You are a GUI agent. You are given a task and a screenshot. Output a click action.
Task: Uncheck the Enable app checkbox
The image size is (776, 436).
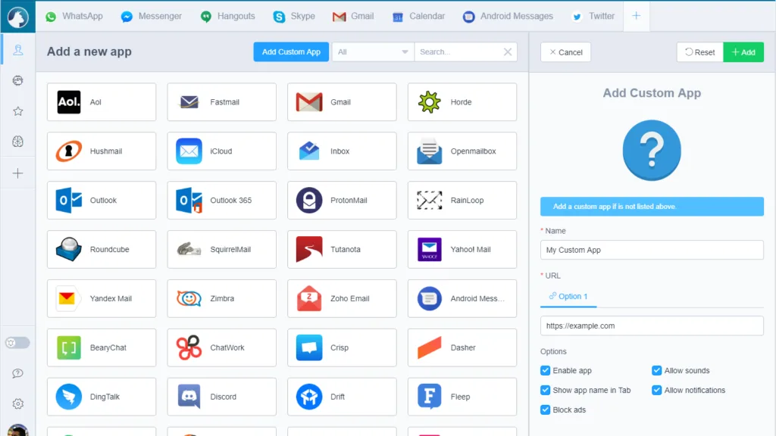[546, 370]
